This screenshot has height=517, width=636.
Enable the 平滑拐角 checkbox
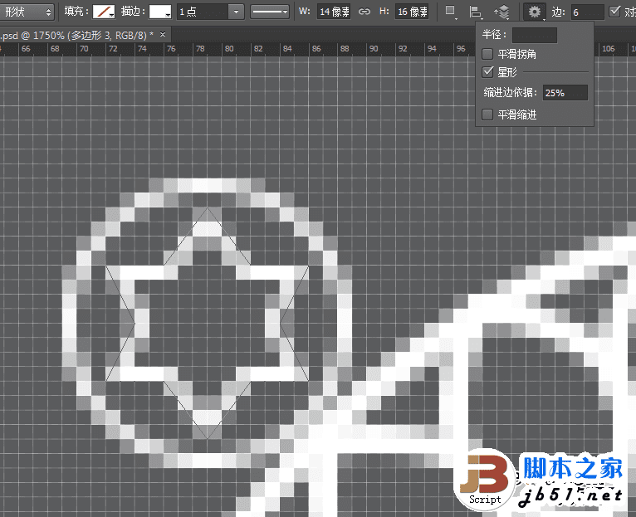click(x=487, y=54)
